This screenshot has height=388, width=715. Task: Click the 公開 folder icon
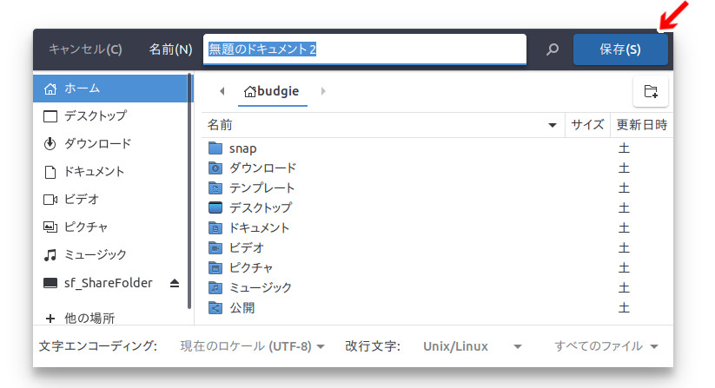point(216,307)
